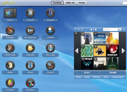Viewport: 127px width, 92px height.
Task: Select the Photos tab in media widget
Action: point(97,77)
